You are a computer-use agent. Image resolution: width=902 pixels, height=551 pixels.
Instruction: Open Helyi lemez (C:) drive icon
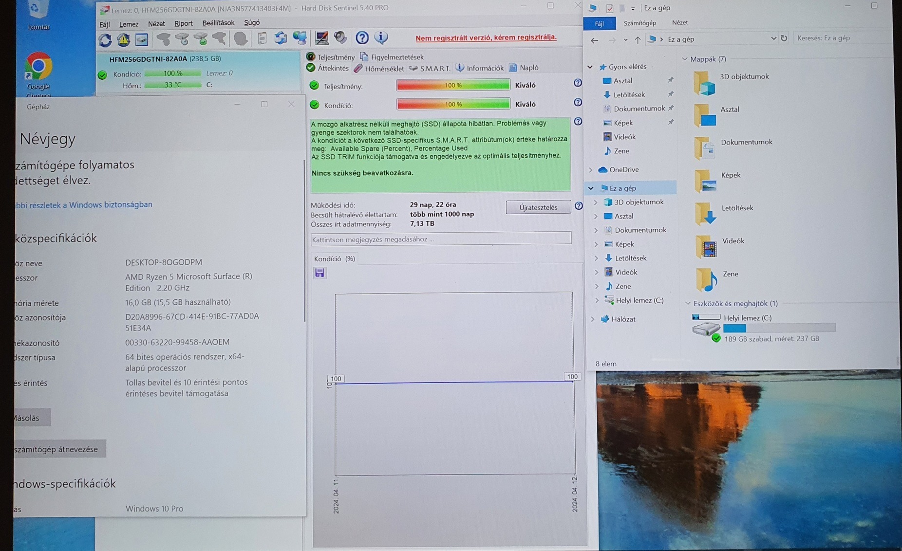coord(706,328)
